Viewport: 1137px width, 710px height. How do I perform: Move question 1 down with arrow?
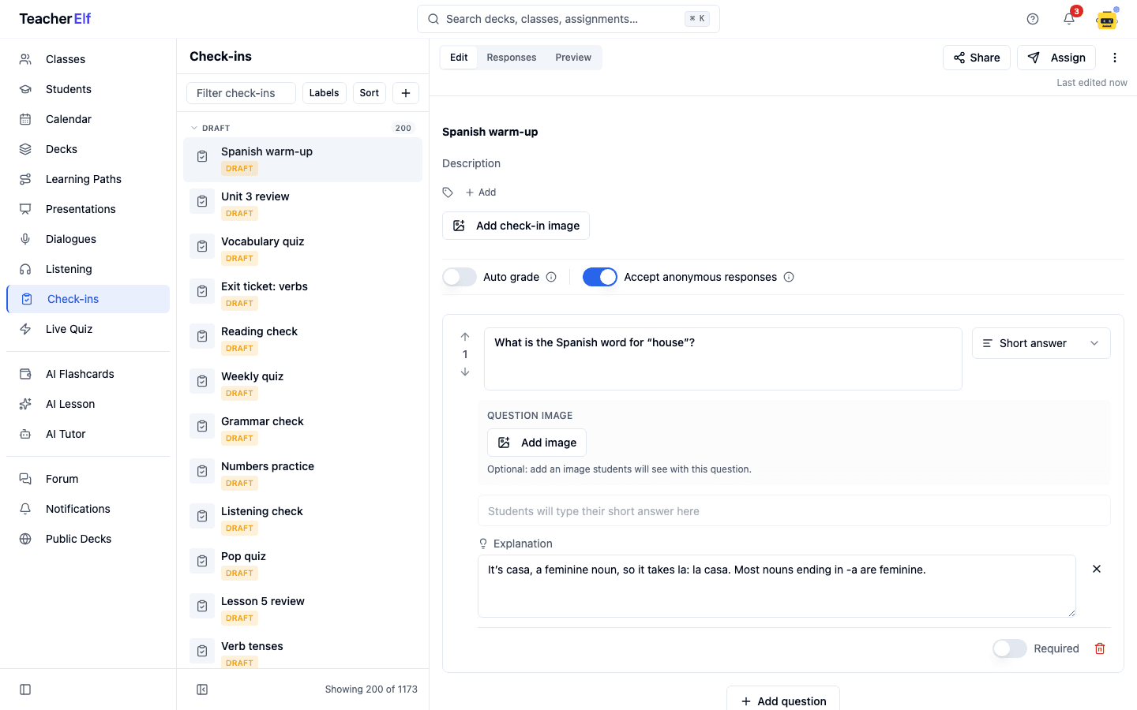(465, 372)
